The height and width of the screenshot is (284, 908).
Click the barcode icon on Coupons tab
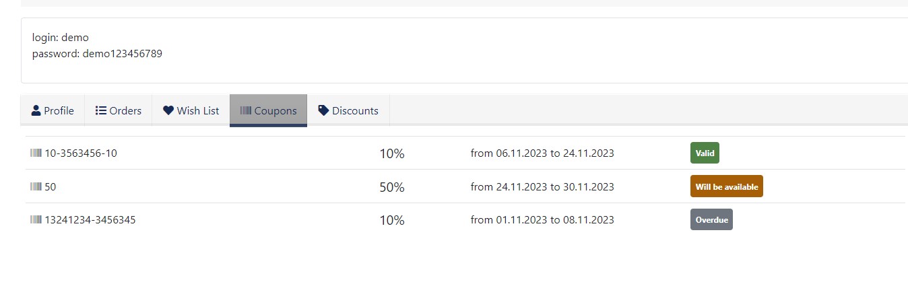246,110
